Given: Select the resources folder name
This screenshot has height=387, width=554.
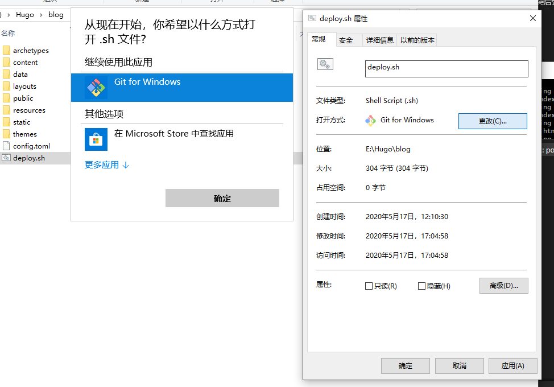Looking at the screenshot, I should pyautogui.click(x=29, y=110).
